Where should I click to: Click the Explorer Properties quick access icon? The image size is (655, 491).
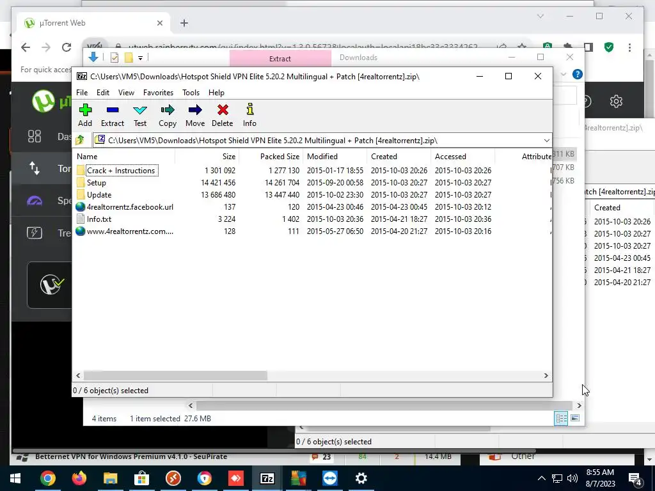point(114,58)
